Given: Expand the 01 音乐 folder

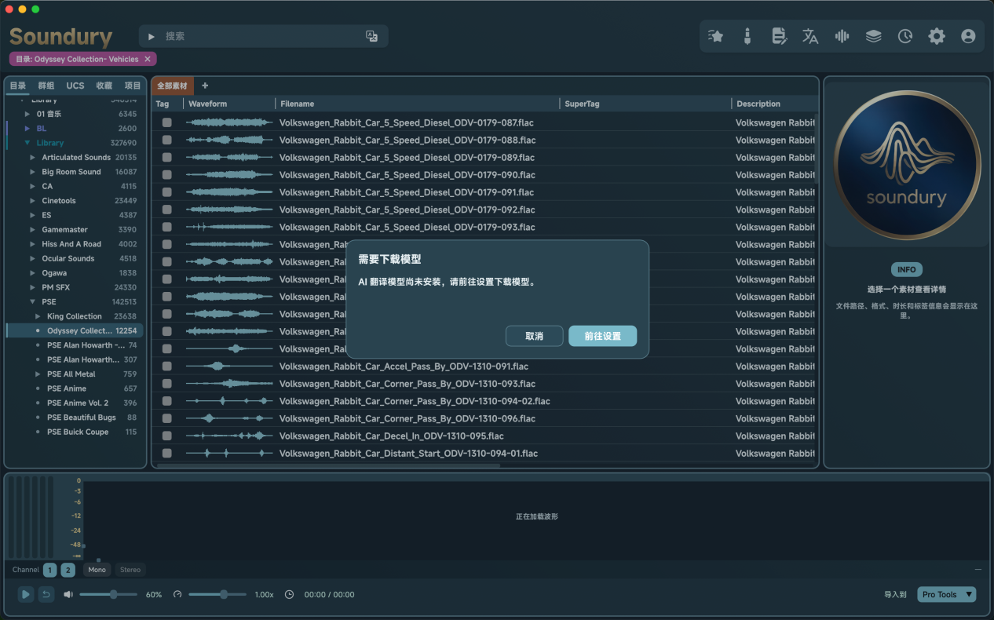Looking at the screenshot, I should (27, 114).
